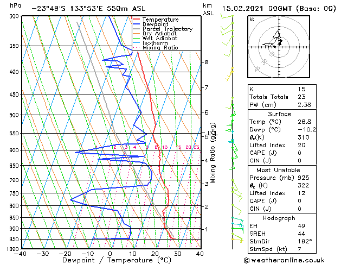Select the 'Dry Adiabat' legend label

159,34
